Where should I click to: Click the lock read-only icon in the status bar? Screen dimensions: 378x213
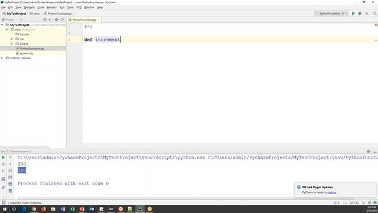[x=364, y=203]
